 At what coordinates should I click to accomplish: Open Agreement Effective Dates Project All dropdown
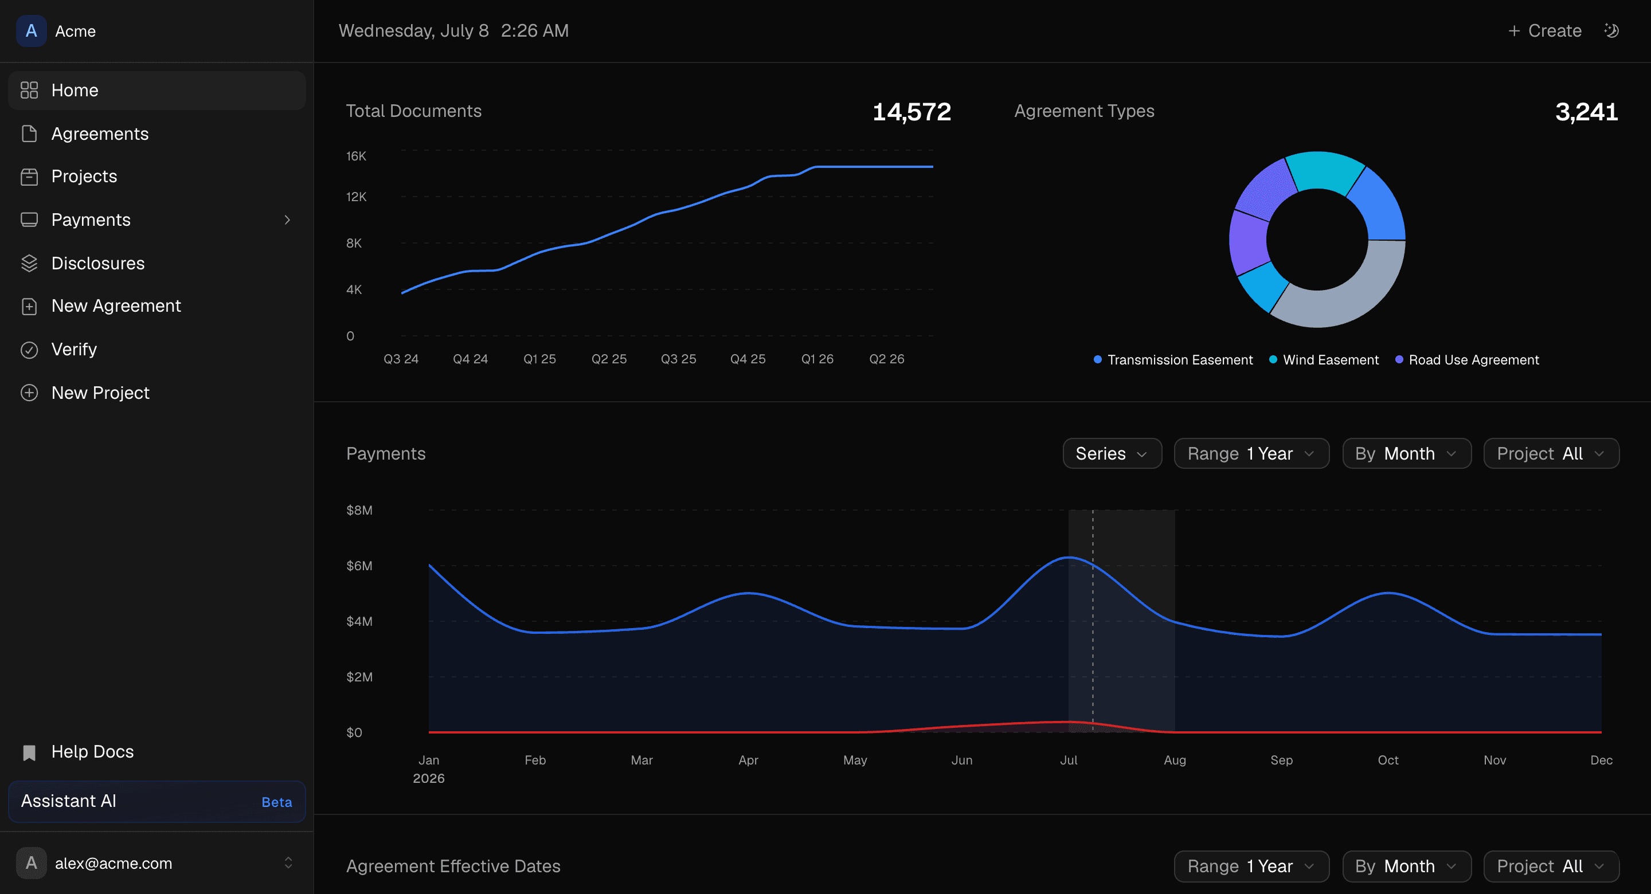[x=1551, y=866]
